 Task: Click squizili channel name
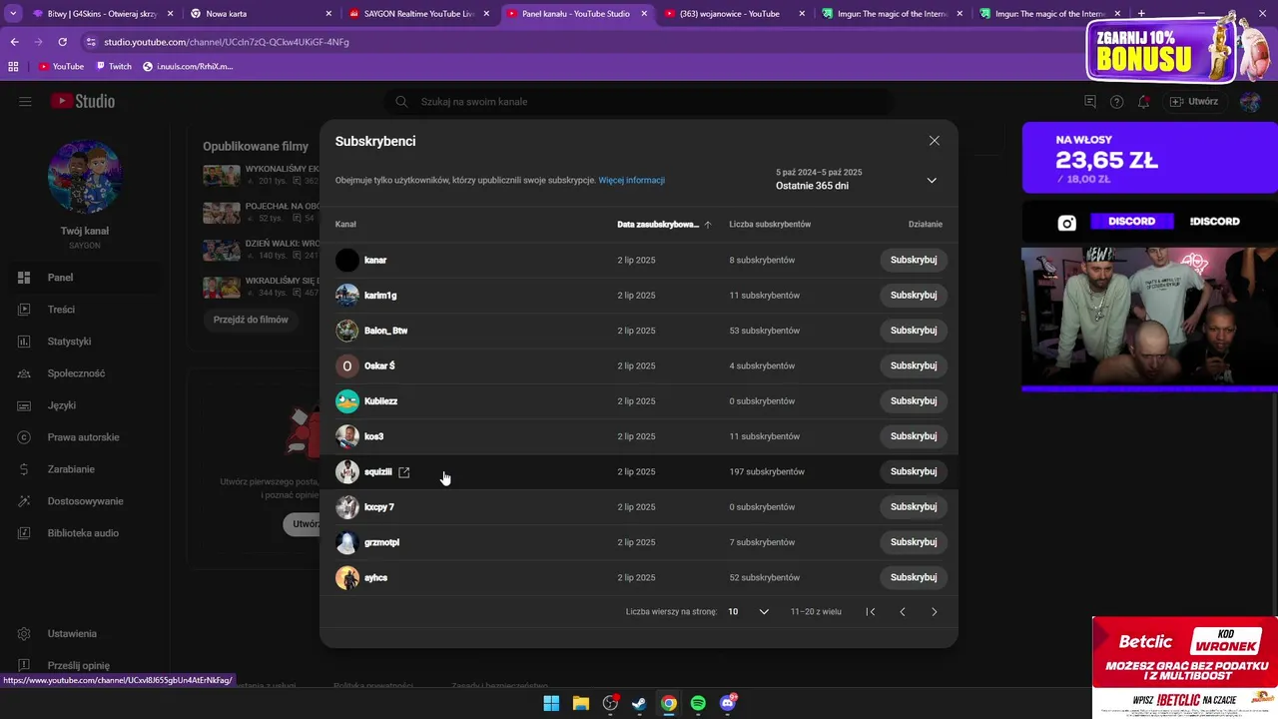pos(378,472)
